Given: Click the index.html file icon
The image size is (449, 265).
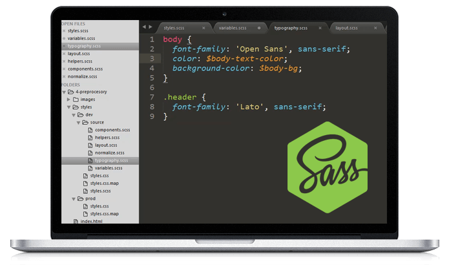Looking at the screenshot, I should tap(76, 221).
